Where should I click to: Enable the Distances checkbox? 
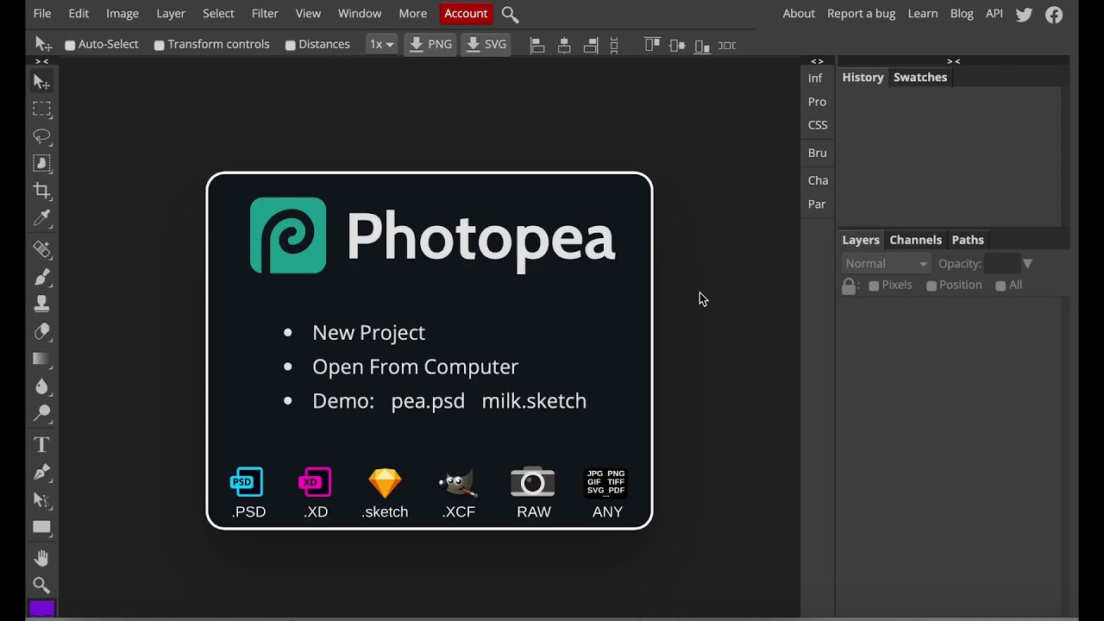coord(291,45)
